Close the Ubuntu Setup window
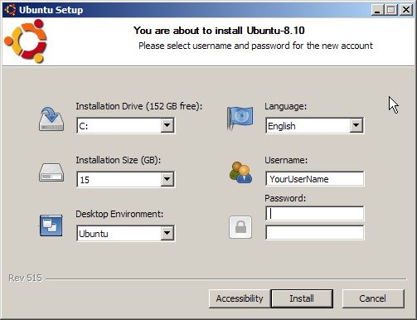 [406, 10]
